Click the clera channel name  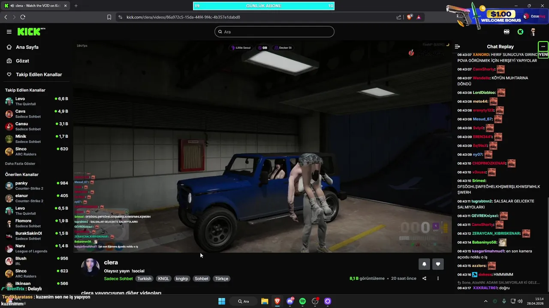pos(111,263)
